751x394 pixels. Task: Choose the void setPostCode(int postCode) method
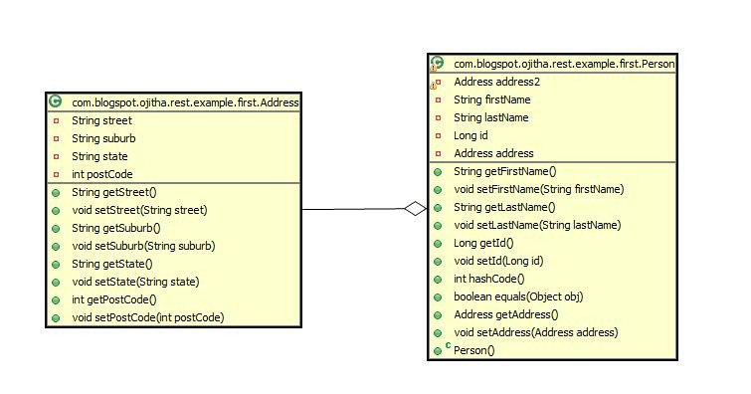click(x=148, y=317)
